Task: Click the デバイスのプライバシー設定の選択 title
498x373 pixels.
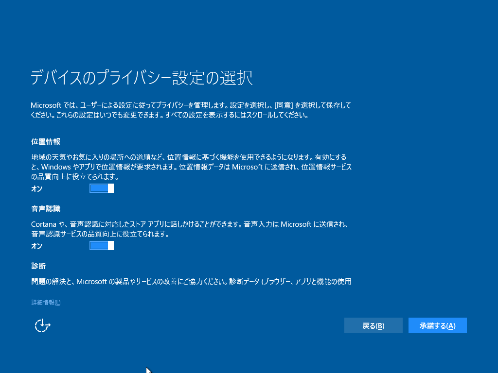Action: pyautogui.click(x=142, y=78)
